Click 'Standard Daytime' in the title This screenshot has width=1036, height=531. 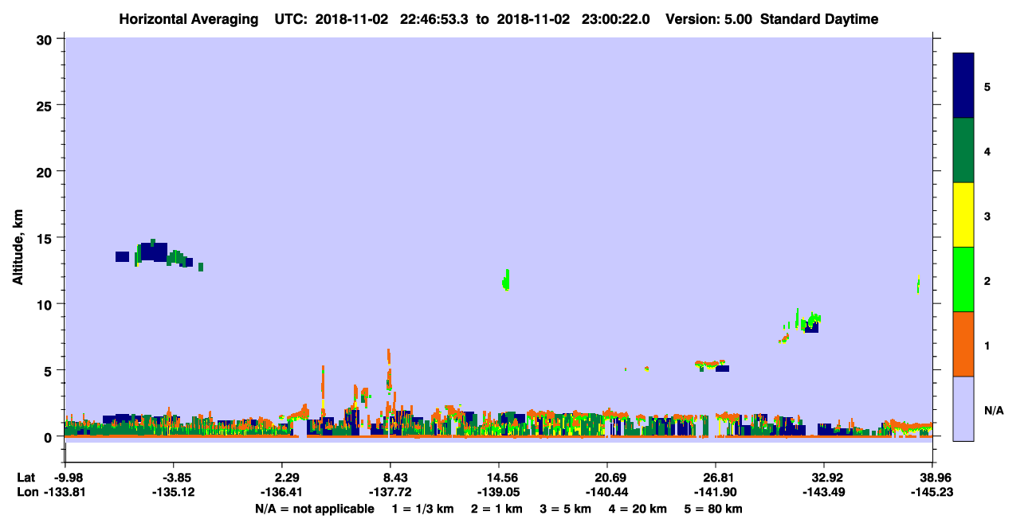pos(819,19)
